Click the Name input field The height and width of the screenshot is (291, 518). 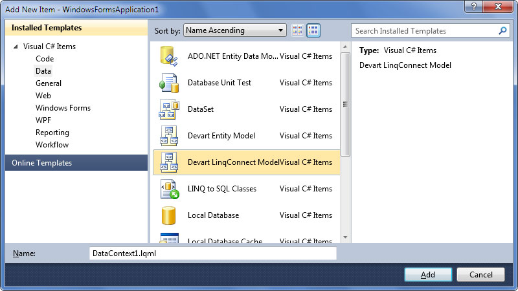coord(213,253)
